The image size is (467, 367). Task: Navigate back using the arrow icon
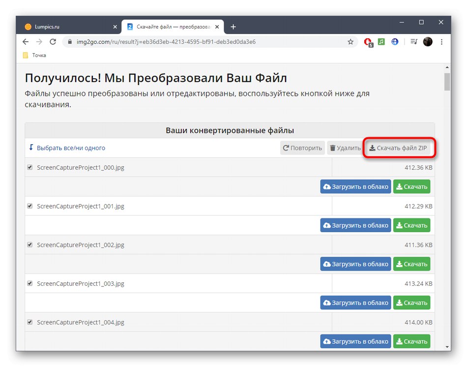(x=25, y=42)
